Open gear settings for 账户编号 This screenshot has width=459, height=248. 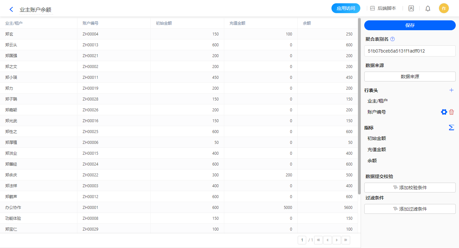click(x=444, y=112)
